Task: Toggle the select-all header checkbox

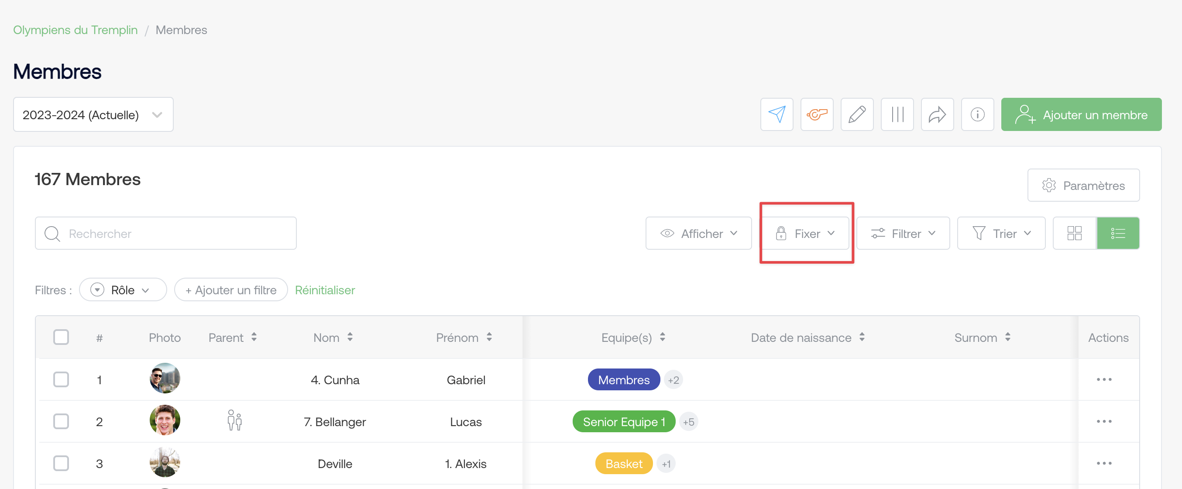Action: coord(61,337)
